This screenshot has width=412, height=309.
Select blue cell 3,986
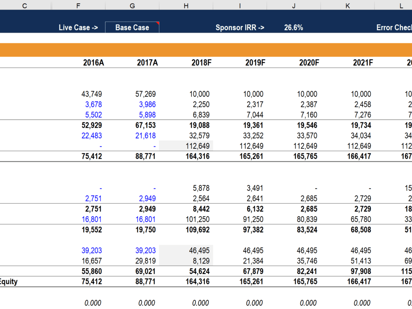click(147, 104)
